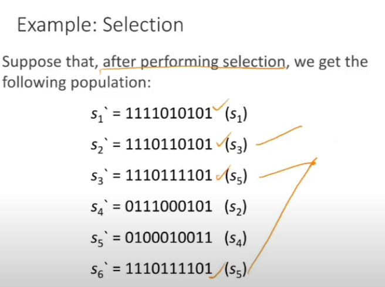Click the orange arrowhead at the right side
Screen dimensions: 385x287
(313, 162)
